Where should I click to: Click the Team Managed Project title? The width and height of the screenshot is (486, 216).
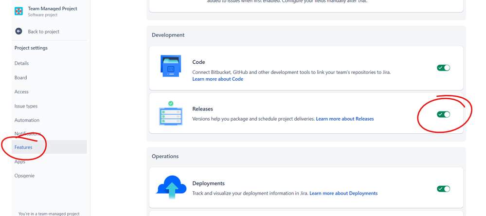point(53,8)
